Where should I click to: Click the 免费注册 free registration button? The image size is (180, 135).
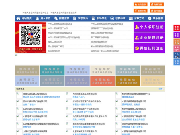(157, 4)
